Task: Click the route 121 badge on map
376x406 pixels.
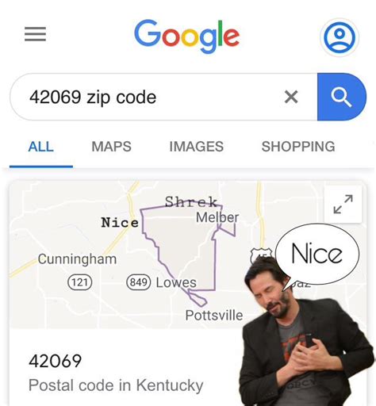Action: click(80, 282)
